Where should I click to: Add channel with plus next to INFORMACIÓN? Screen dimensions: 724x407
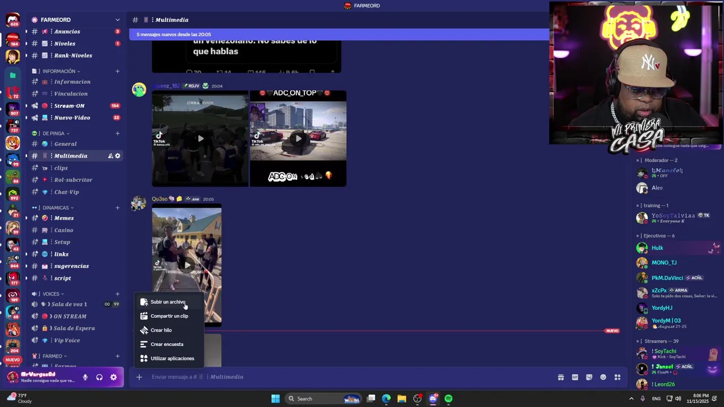tap(118, 71)
